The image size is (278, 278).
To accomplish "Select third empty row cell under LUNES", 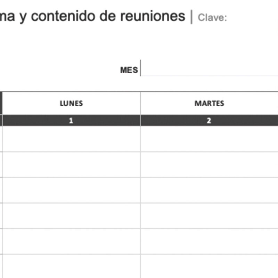I will point(71,190).
